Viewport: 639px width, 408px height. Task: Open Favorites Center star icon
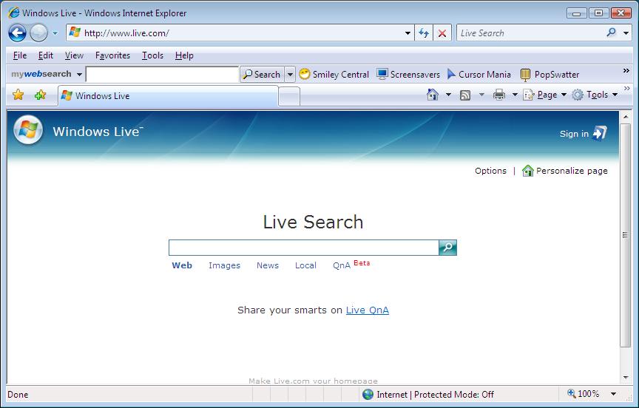coord(18,95)
